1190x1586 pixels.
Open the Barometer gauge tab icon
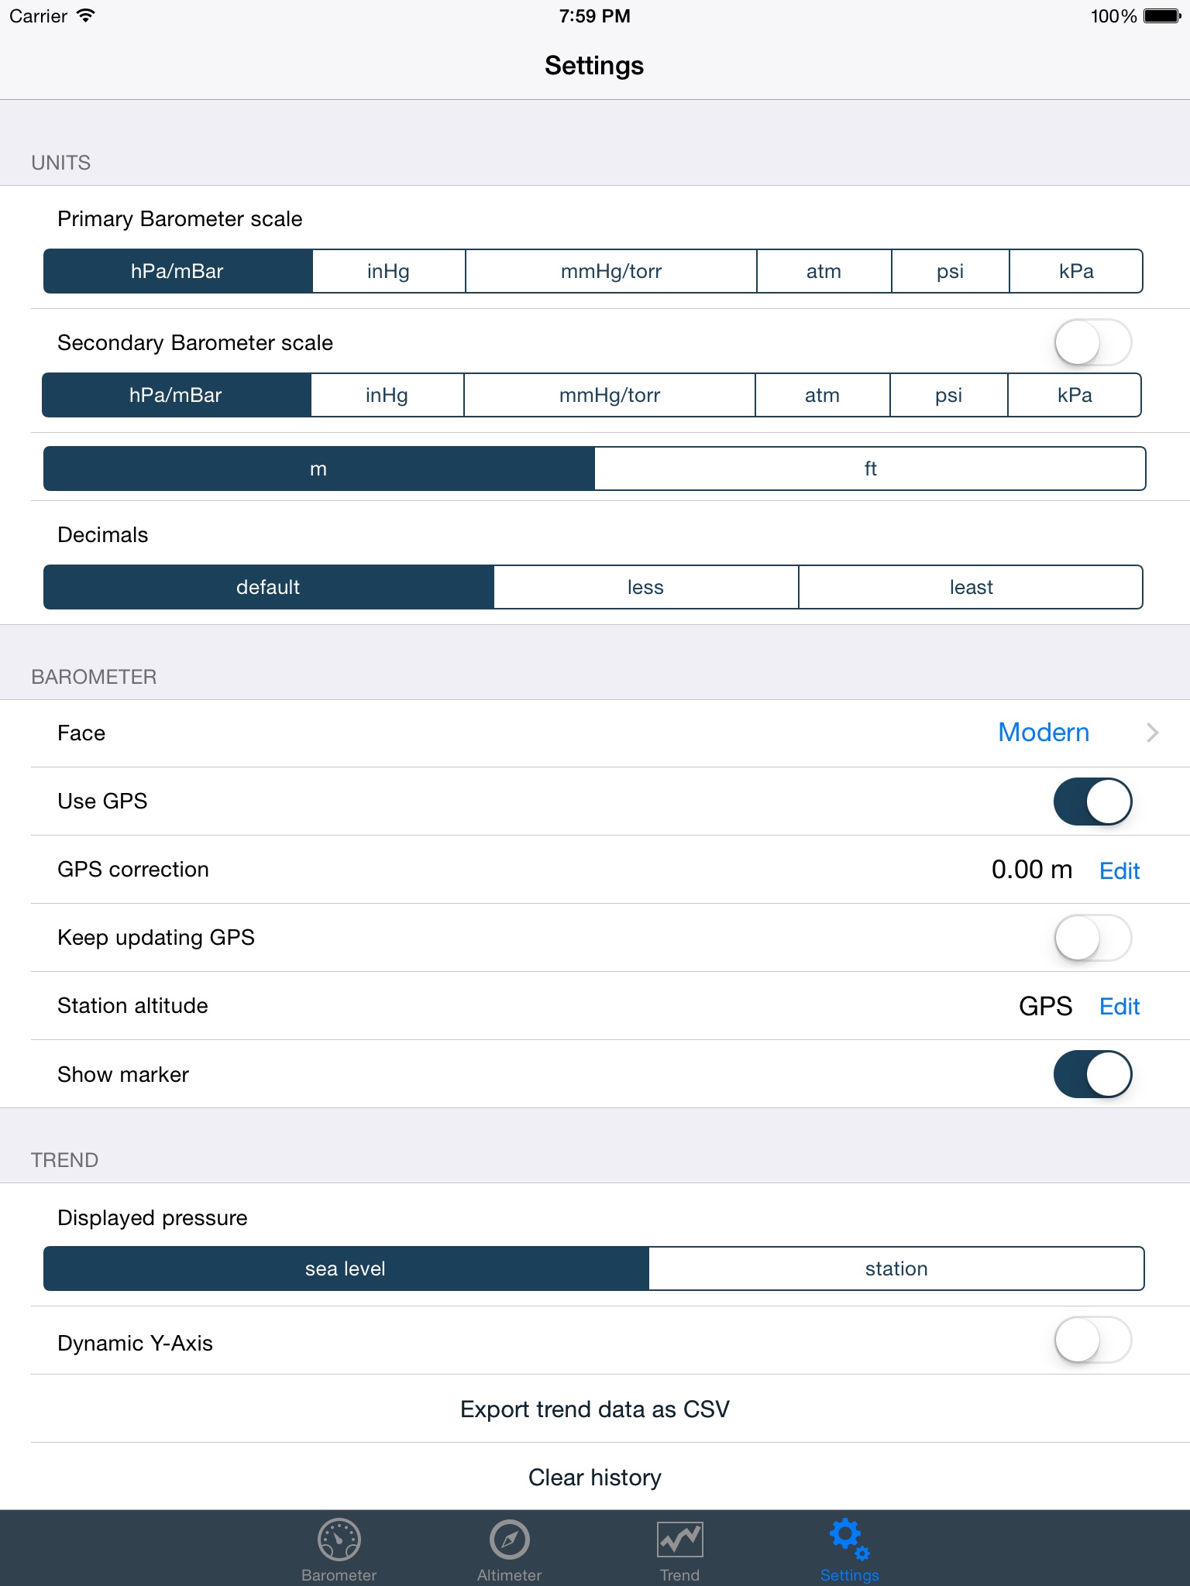339,1540
